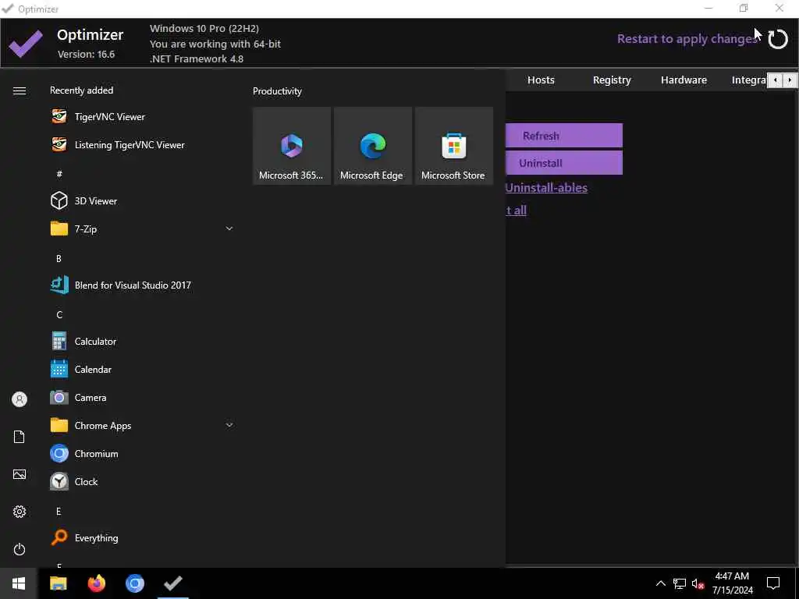Screen dimensions: 799x599
Task: Click the Optimizer restart circular arrow icon
Action: pyautogui.click(x=778, y=39)
